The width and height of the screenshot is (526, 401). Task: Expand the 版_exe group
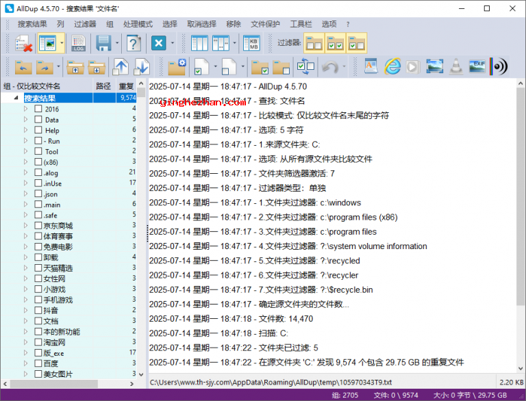pos(26,352)
